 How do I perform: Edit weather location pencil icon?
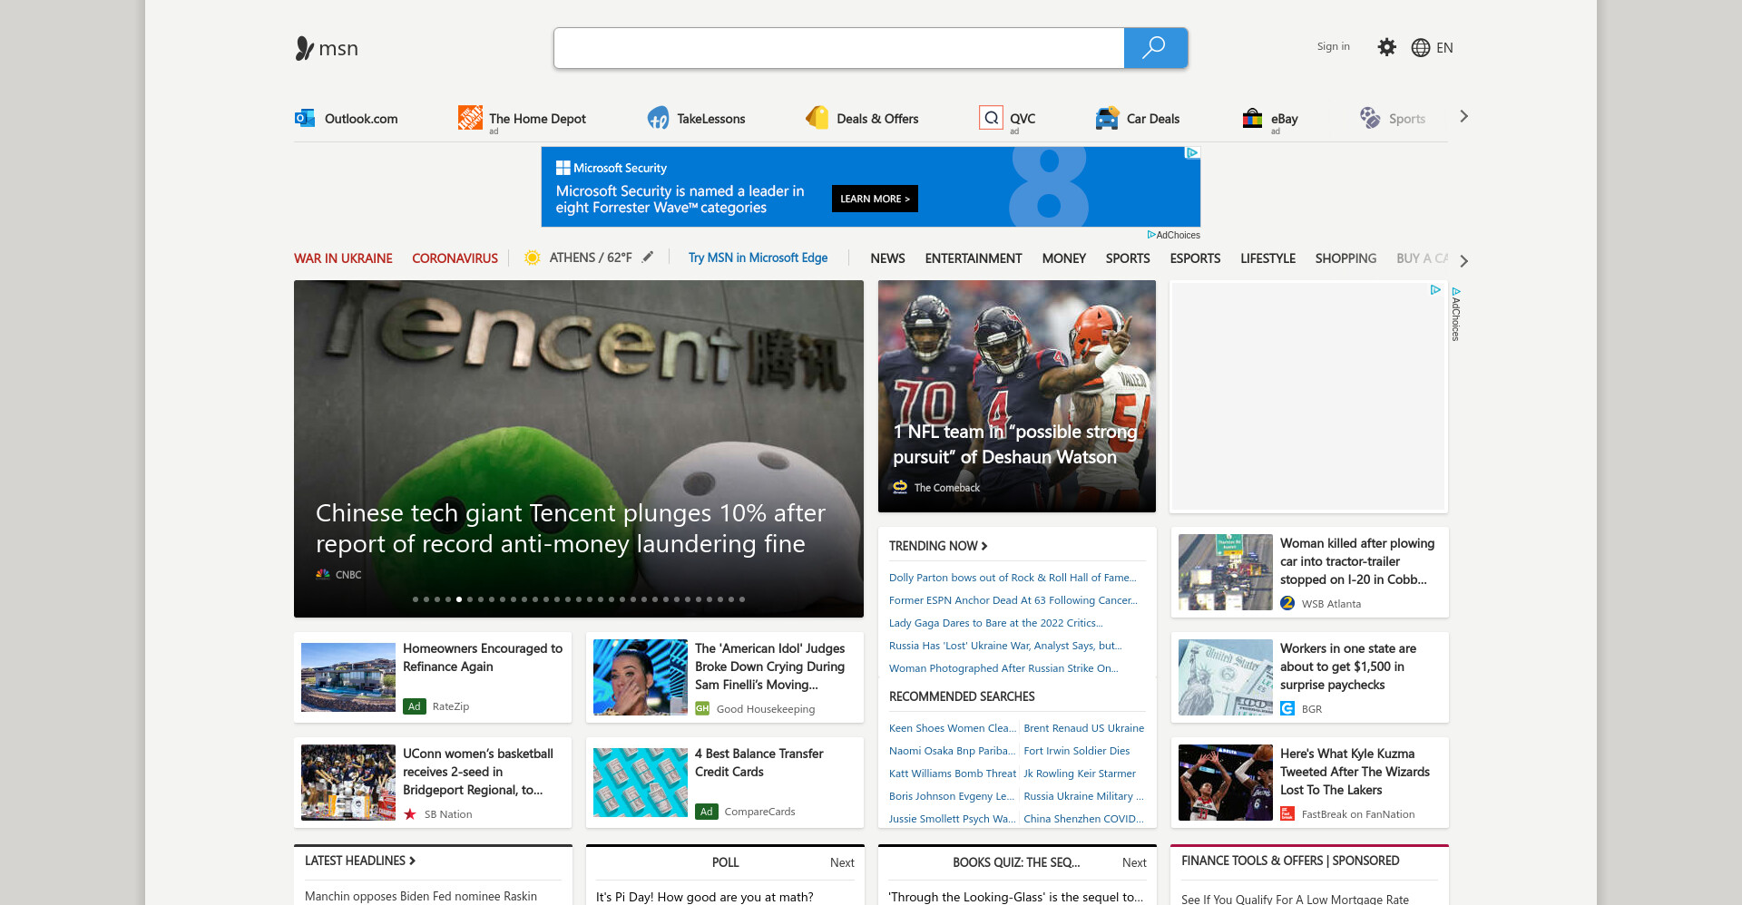(648, 258)
